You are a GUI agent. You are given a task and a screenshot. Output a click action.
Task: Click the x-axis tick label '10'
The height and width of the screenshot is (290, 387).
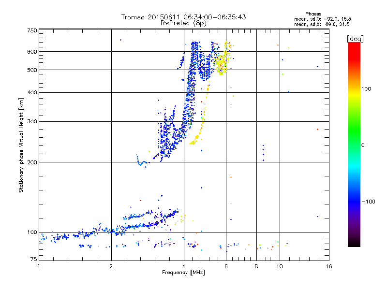280,266
